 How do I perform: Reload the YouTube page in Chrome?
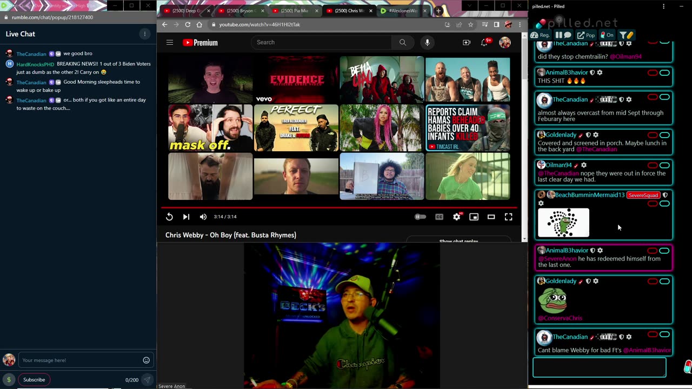coord(188,24)
